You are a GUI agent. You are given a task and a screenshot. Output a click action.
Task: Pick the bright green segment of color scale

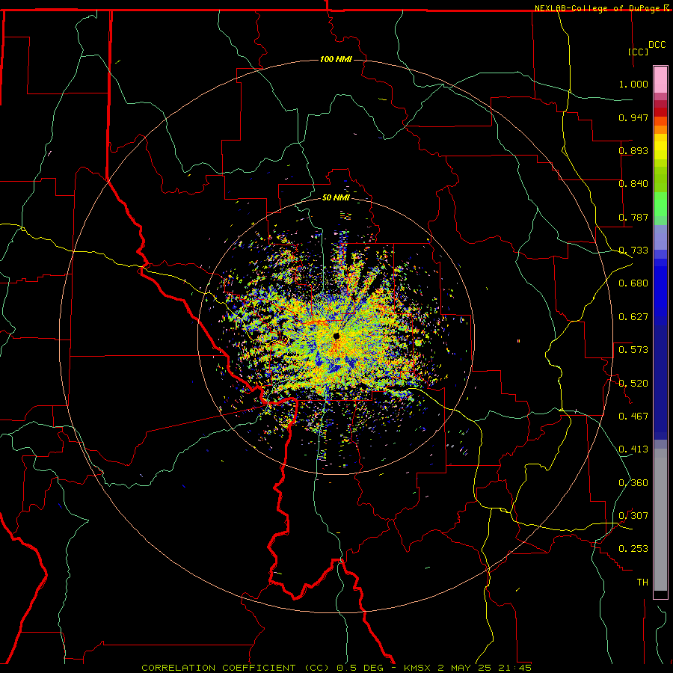(660, 204)
